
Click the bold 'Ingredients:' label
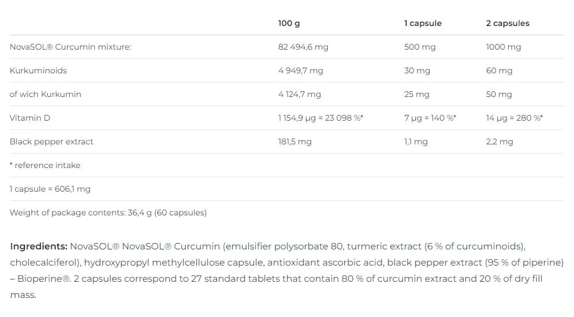pos(39,247)
